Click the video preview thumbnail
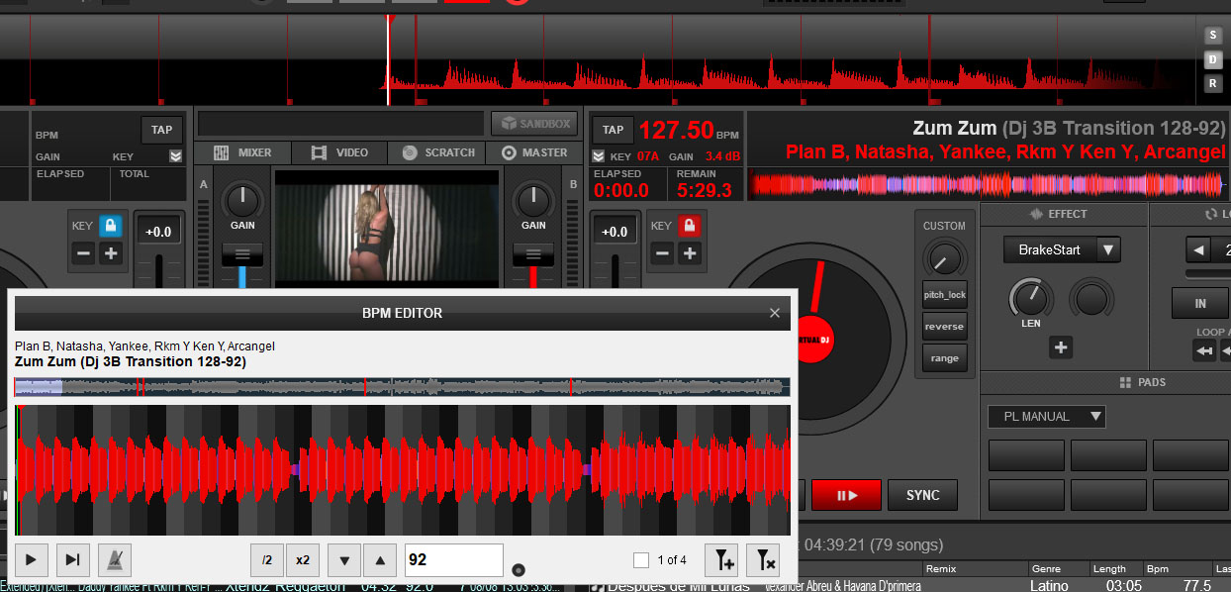Image resolution: width=1231 pixels, height=592 pixels. click(388, 229)
